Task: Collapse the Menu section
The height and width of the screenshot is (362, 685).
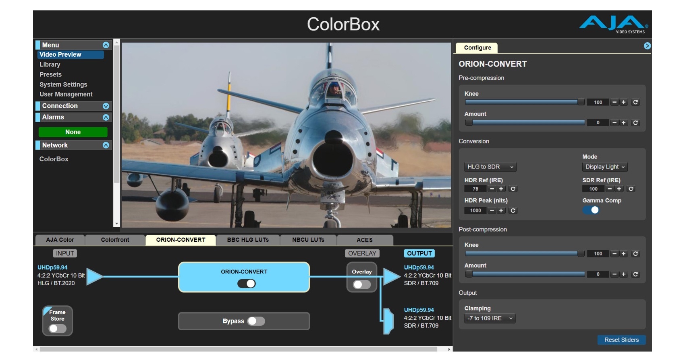Action: pyautogui.click(x=106, y=45)
